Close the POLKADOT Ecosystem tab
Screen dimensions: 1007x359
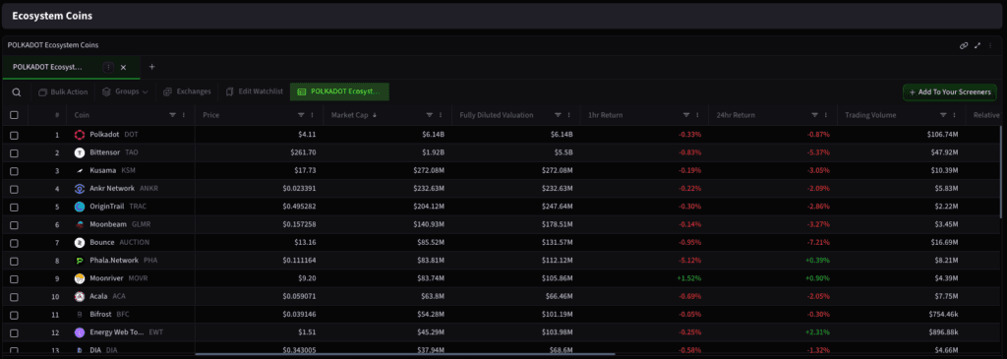123,67
